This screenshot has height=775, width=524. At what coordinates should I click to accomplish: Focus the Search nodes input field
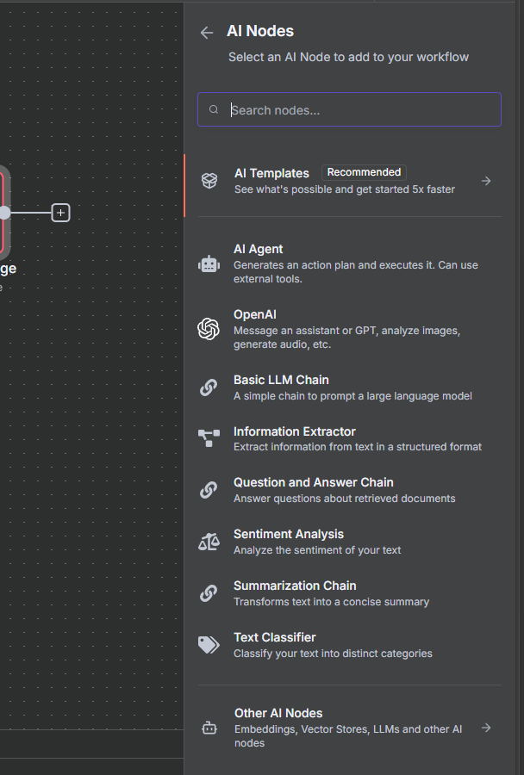tap(362, 110)
